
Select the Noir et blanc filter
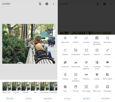coord(108,76)
